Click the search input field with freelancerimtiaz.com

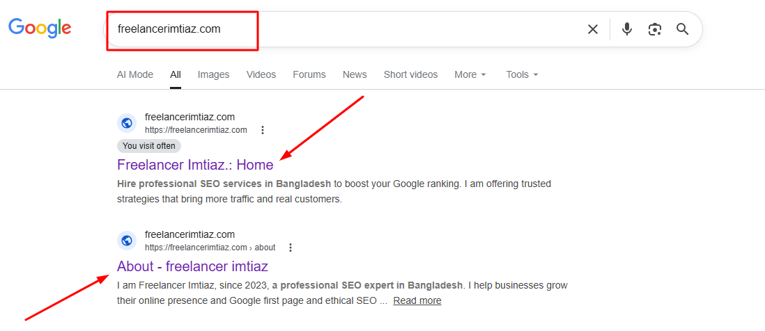pos(341,29)
